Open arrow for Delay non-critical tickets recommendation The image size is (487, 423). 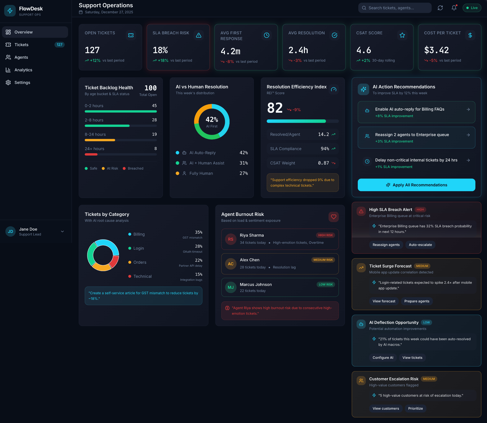[x=468, y=160]
